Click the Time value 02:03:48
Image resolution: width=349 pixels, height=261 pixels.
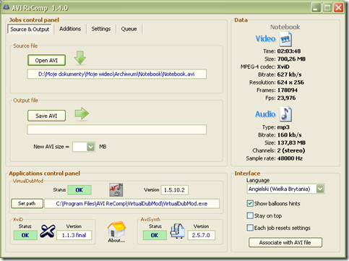click(x=289, y=51)
